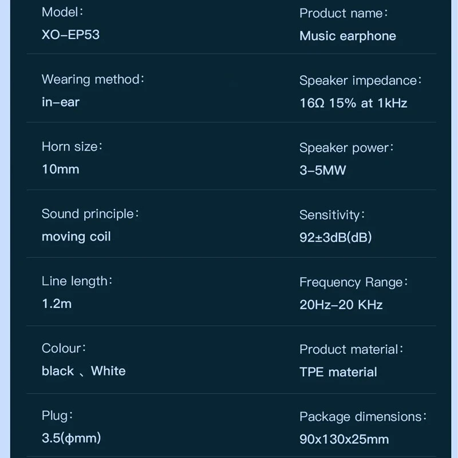Image resolution: width=458 pixels, height=458 pixels.
Task: Select the Music earphone product name
Action: [348, 36]
